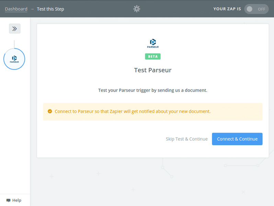Expand the sidebar with double chevron

[x=14, y=29]
